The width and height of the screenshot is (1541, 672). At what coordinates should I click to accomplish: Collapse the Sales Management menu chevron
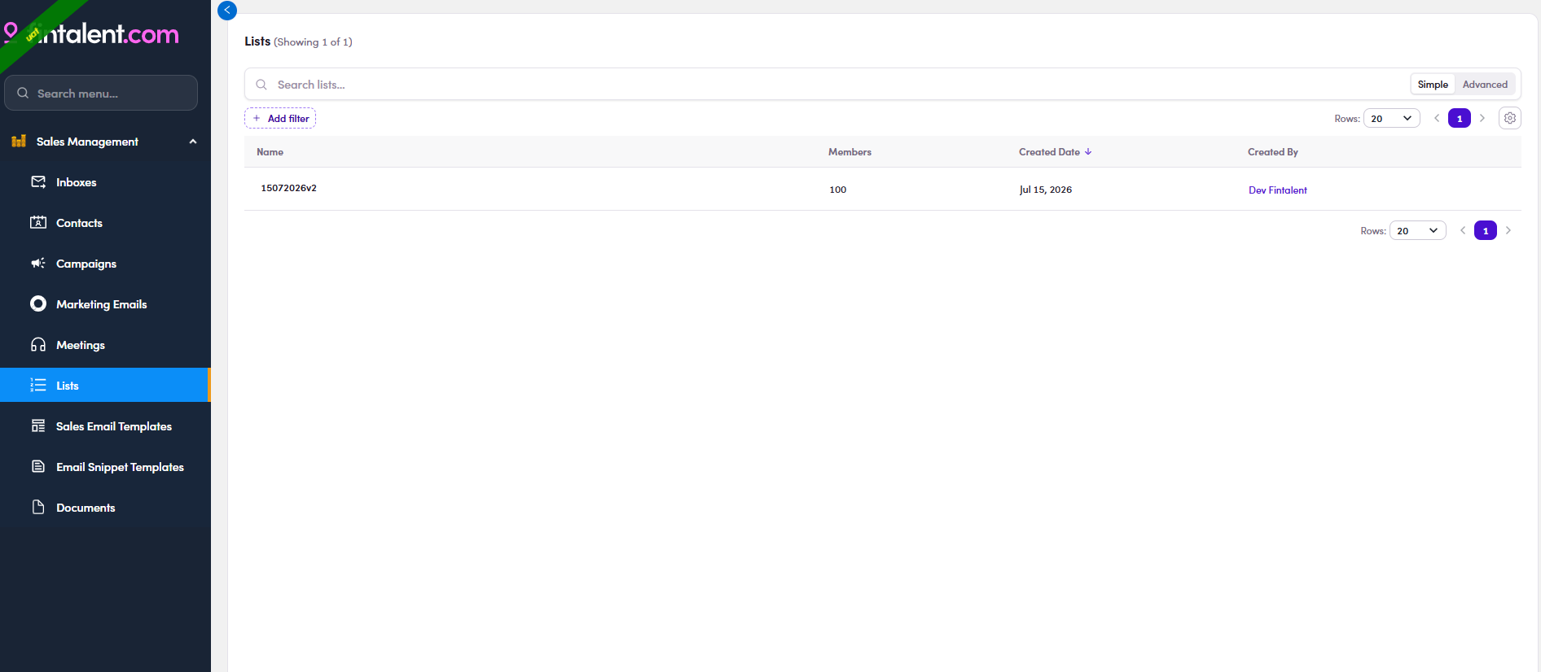pos(193,142)
